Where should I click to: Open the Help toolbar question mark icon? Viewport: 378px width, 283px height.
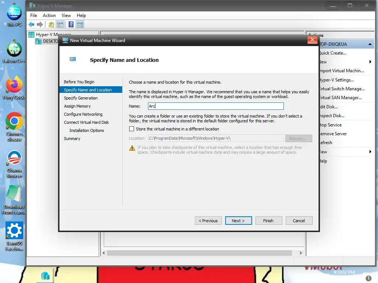tap(71, 24)
